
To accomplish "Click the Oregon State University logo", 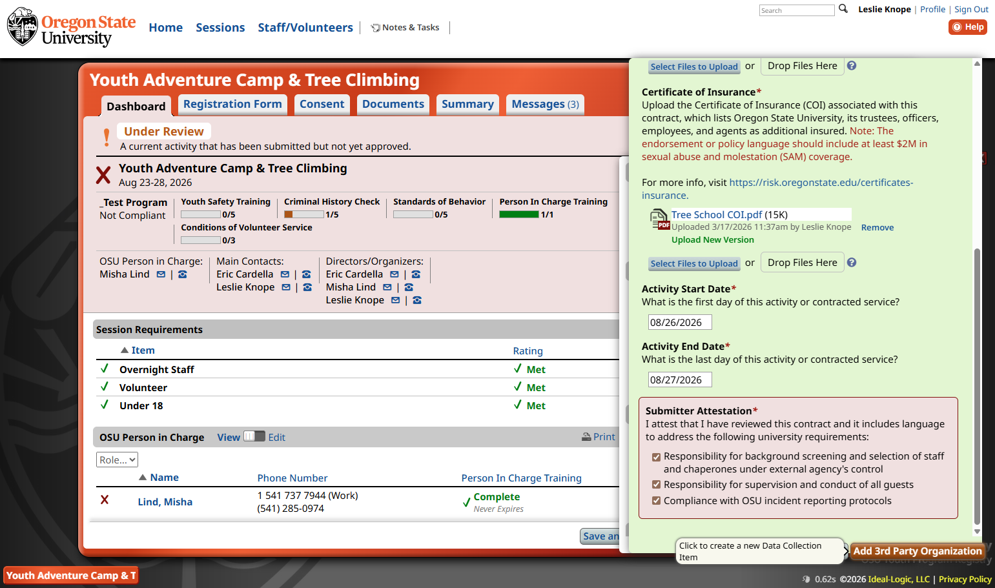I will point(71,28).
